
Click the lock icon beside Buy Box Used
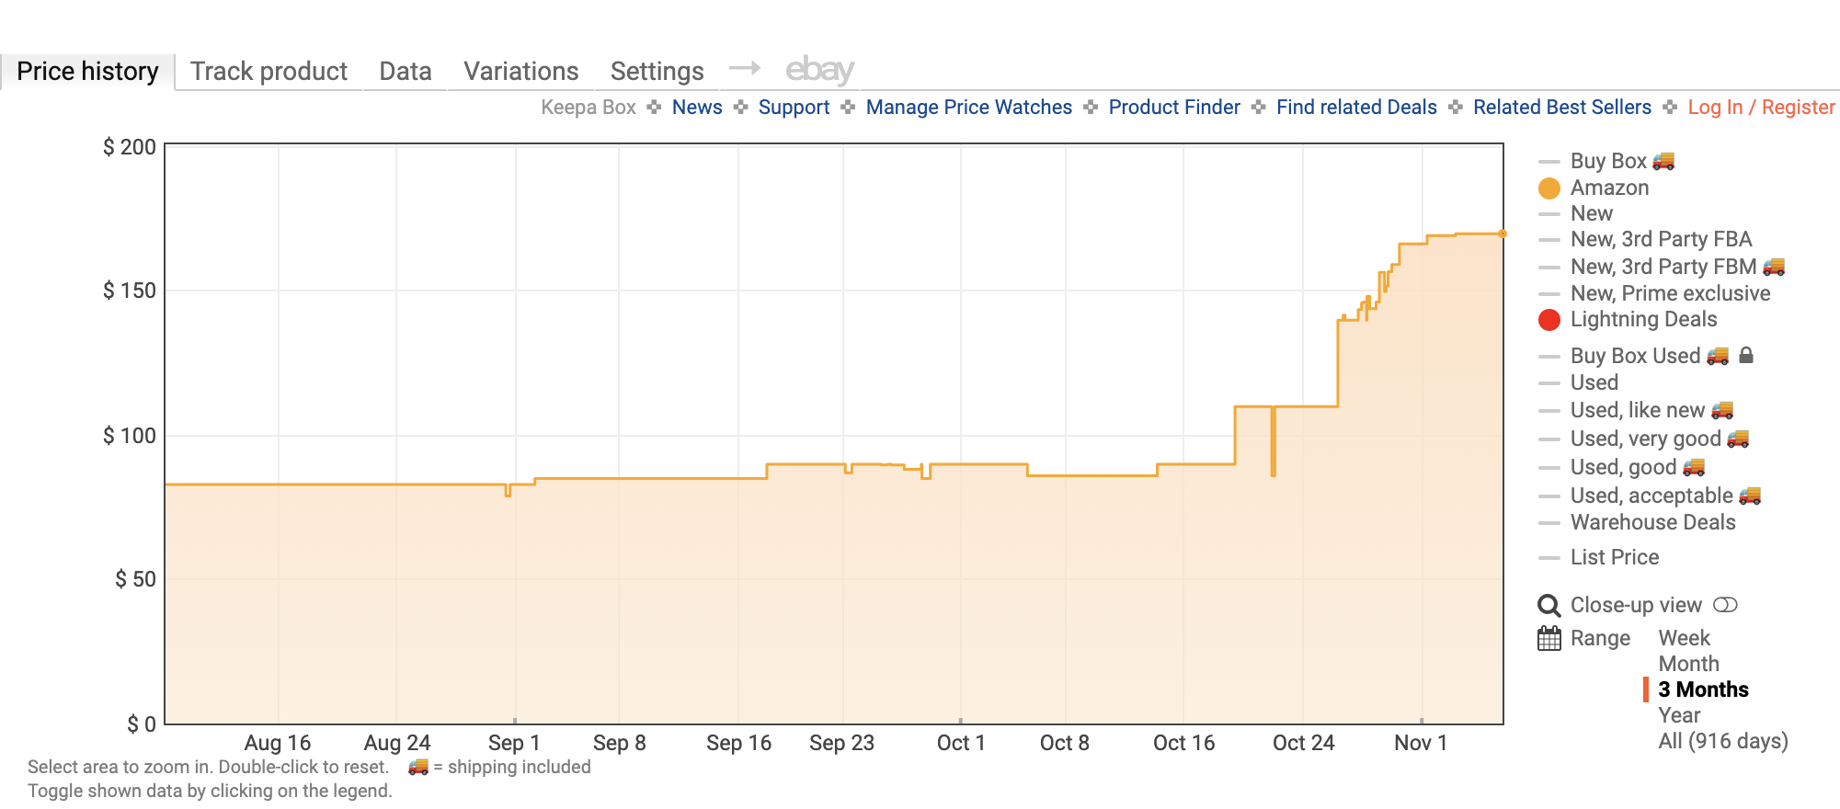(x=1746, y=355)
